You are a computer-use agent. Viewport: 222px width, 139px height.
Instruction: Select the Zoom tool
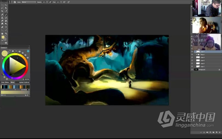point(6,34)
